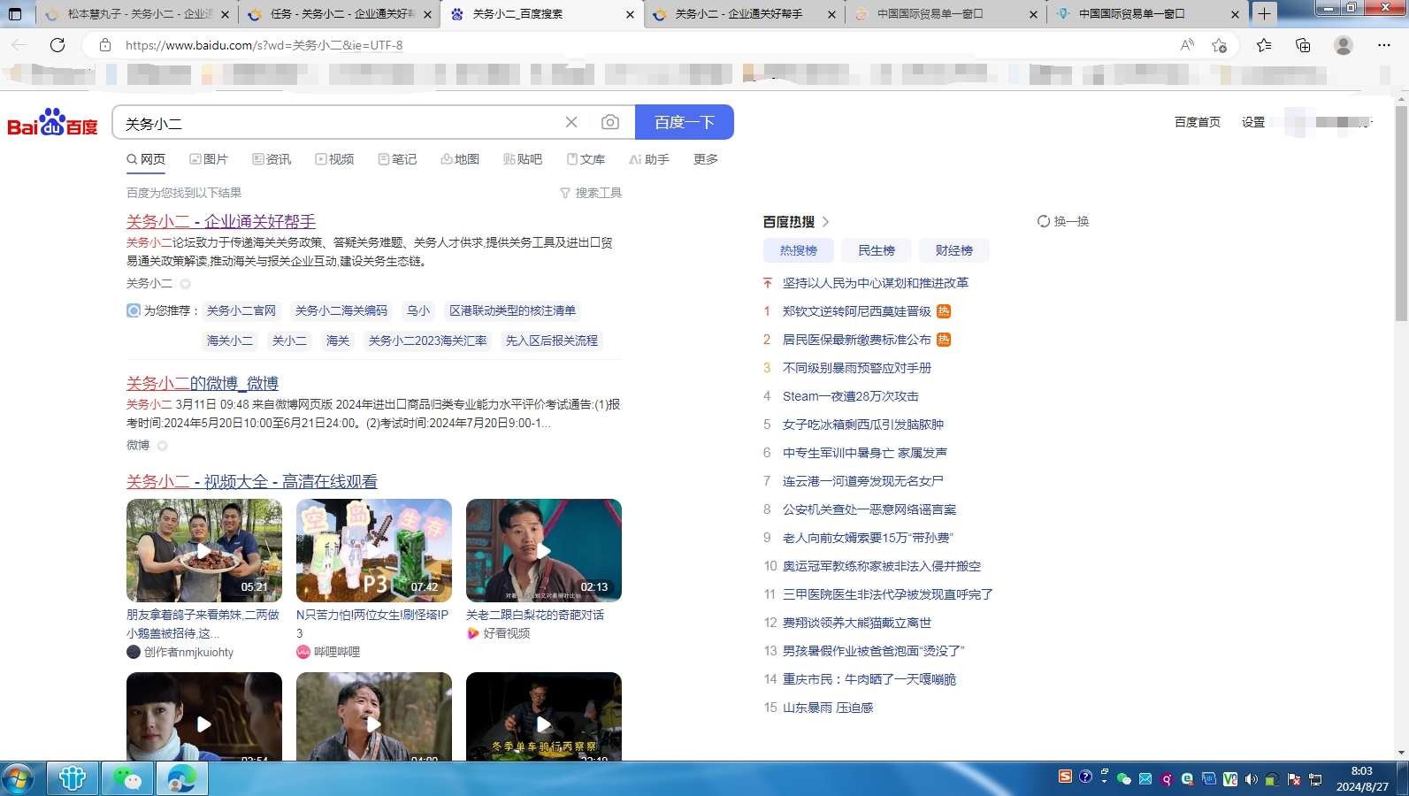
Task: Click the 百度一下 search button
Action: tap(685, 122)
